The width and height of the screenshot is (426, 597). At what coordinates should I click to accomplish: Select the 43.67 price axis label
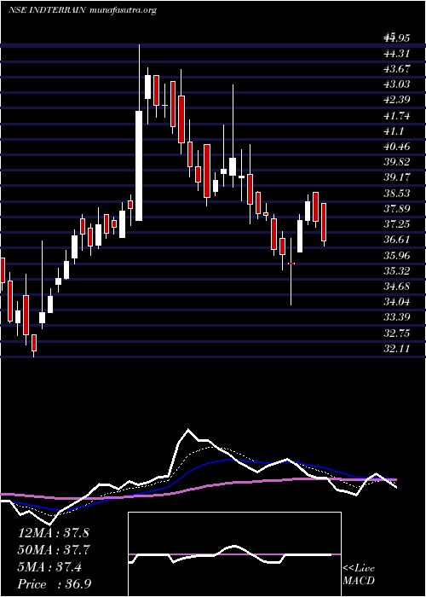pos(396,69)
